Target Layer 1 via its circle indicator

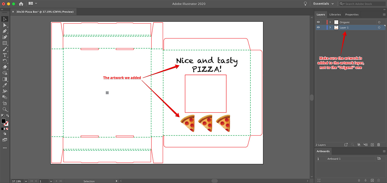(x=379, y=27)
